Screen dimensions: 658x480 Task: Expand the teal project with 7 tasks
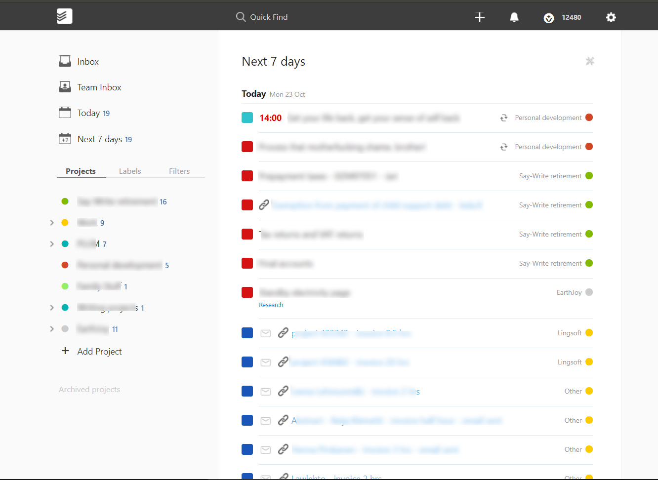click(x=52, y=243)
